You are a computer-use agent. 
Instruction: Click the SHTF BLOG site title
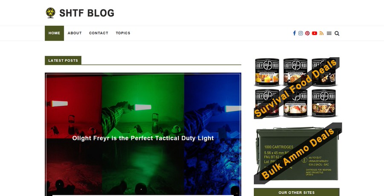pos(87,13)
